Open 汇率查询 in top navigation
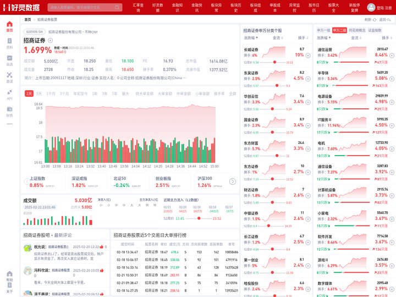This screenshot has width=396, height=297. [138, 8]
